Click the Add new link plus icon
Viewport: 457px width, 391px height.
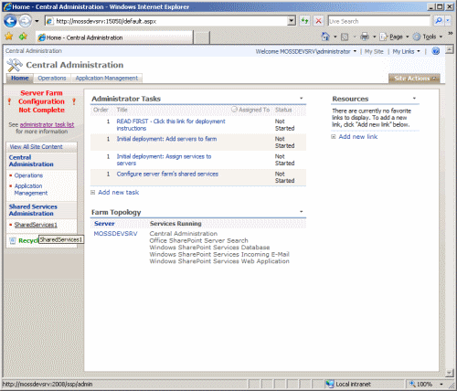click(x=334, y=137)
